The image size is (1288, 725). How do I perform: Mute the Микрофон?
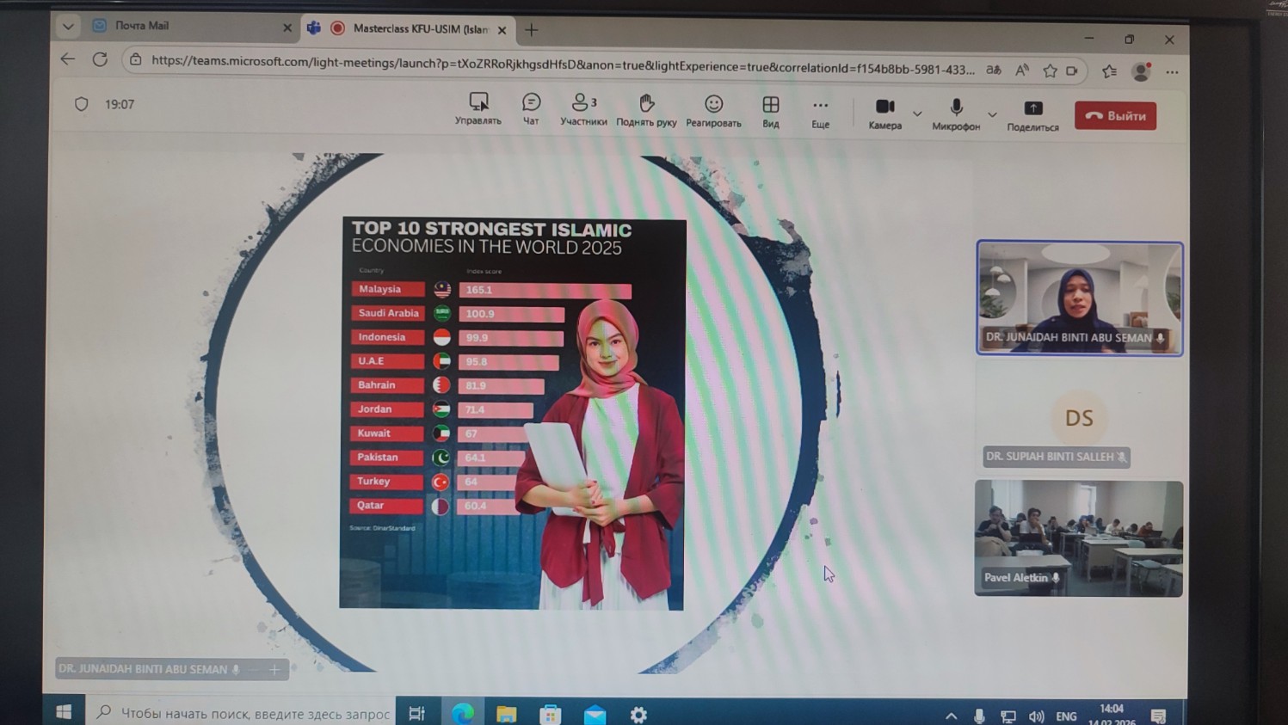pos(955,109)
